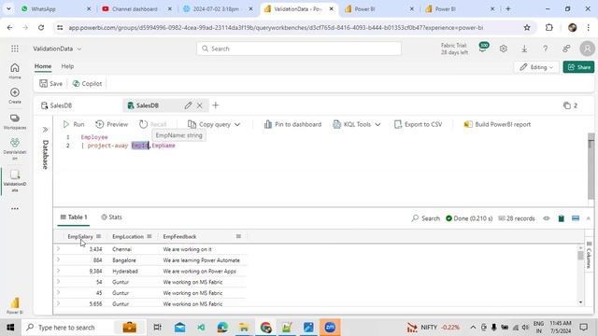The width and height of the screenshot is (598, 336).
Task: Click the Download icon in header
Action: (x=524, y=49)
